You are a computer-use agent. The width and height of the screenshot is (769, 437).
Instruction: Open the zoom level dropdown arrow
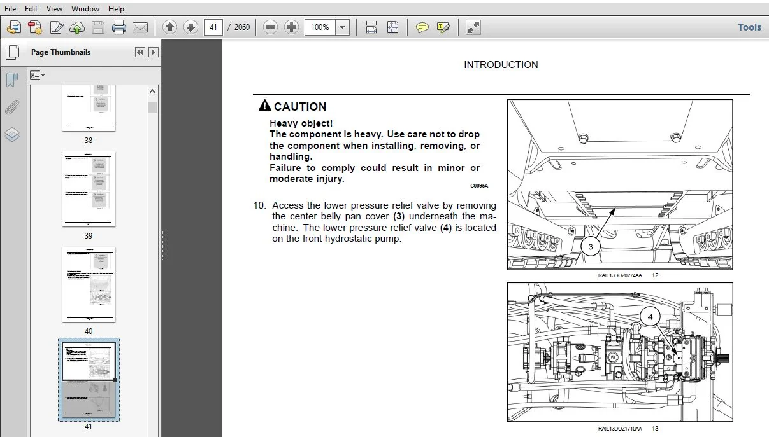click(x=343, y=27)
